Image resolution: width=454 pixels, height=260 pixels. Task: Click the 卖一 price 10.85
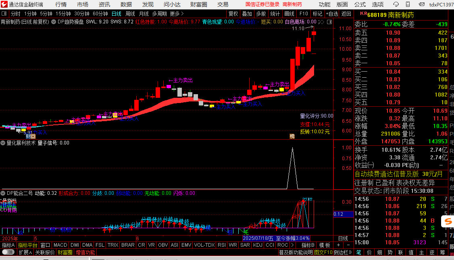[x=393, y=63]
